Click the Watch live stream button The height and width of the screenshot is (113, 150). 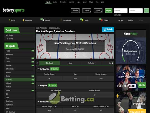click(108, 29)
